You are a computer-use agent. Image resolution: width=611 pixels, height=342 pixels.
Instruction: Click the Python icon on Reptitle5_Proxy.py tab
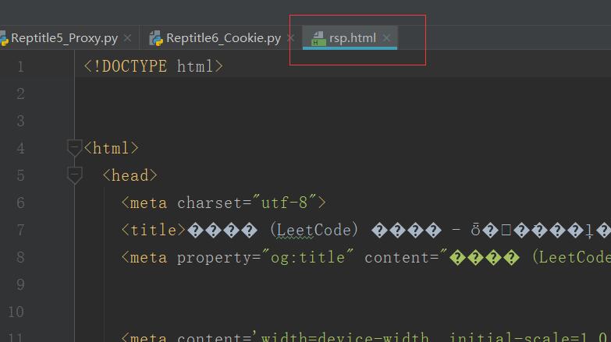(2, 37)
